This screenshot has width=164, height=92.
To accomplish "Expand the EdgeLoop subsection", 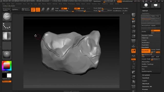I will pyautogui.click(x=145, y=38).
